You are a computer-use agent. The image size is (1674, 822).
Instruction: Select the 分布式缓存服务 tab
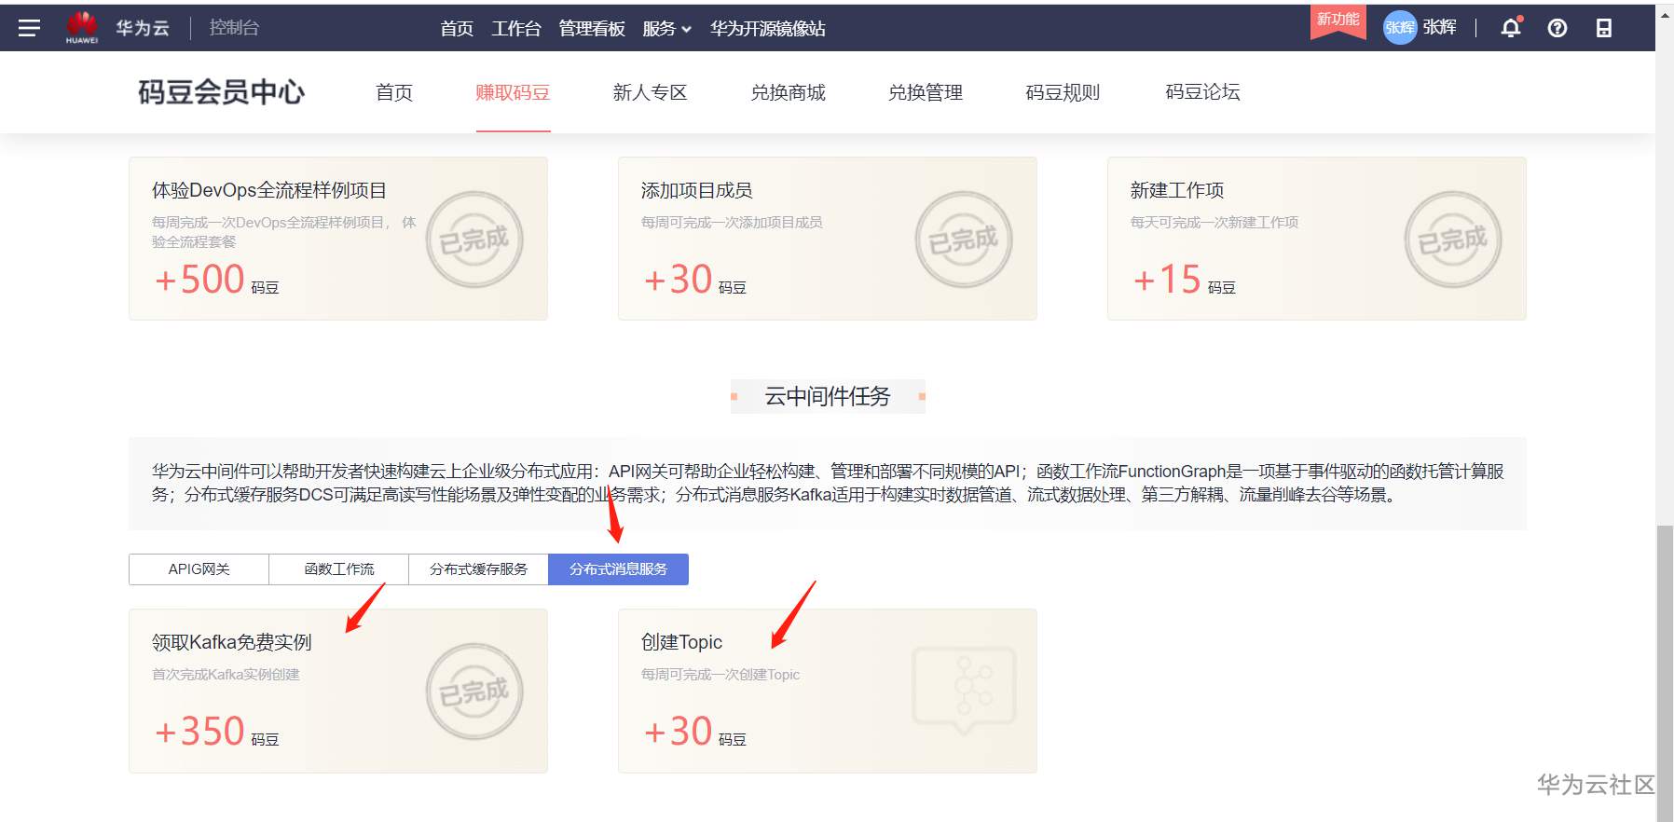click(478, 569)
